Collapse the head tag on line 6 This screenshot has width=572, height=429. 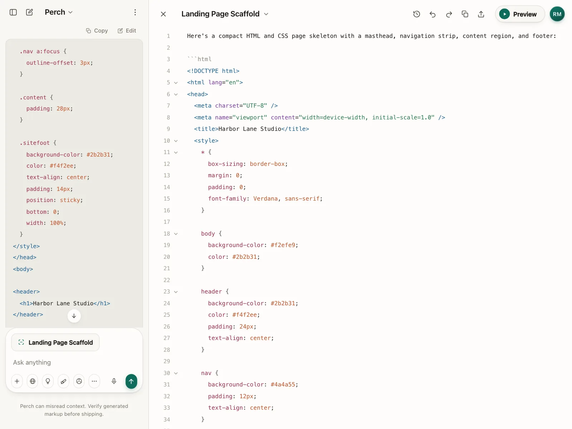tap(176, 94)
